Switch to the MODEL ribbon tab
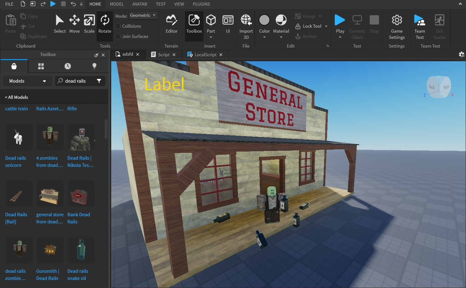 coord(117,4)
